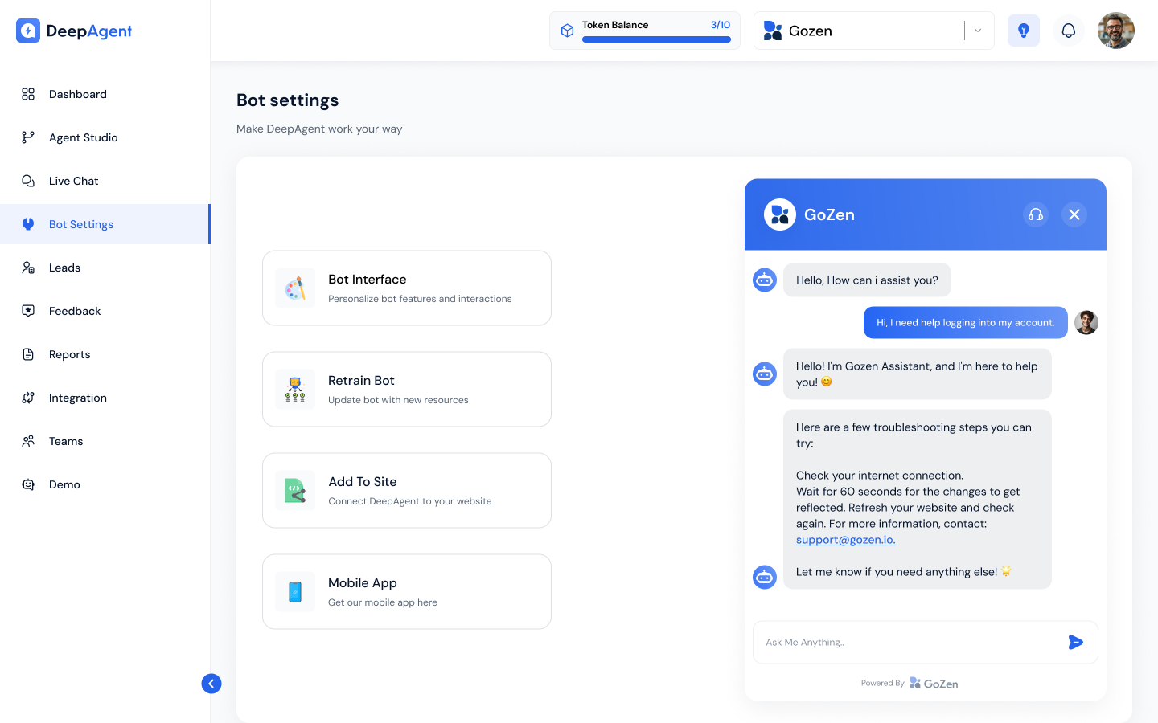Click "Let me know if you need anything else!"
Image resolution: width=1158 pixels, height=723 pixels.
click(904, 572)
